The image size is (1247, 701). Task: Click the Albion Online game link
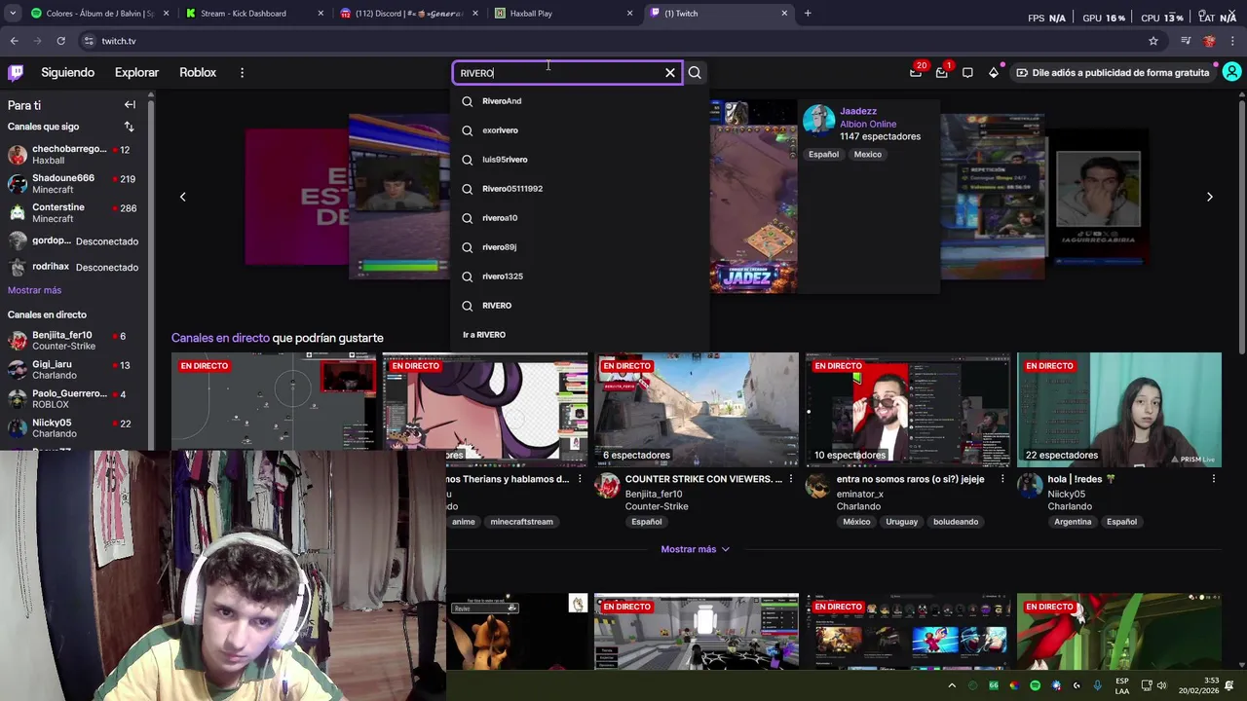[x=868, y=124]
